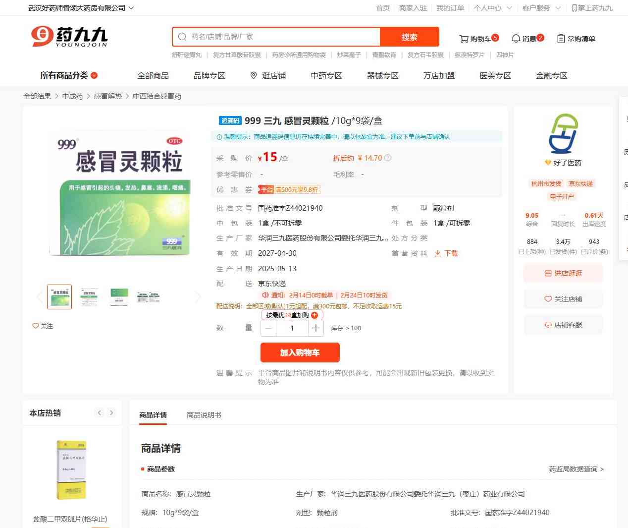Open the Chinese medicine zone menu
The image size is (628, 528).
[x=326, y=75]
